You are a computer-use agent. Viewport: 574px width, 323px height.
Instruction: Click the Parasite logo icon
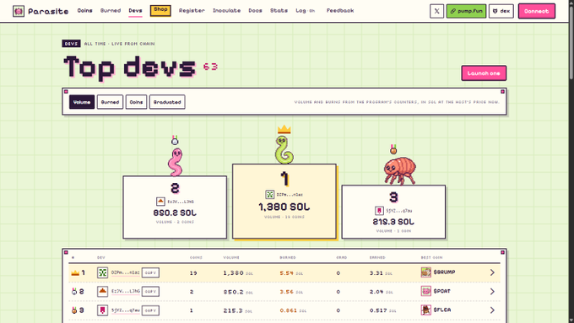19,11
